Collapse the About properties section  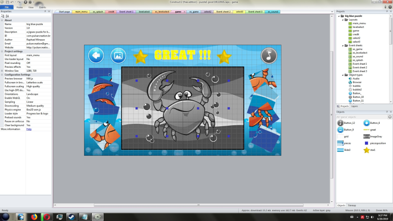[x=2, y=20]
